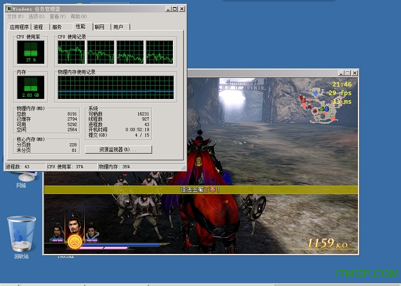Viewport: 401px width, 286px height.
Task: Click the orange emblem below the portraits
Action: (x=75, y=242)
